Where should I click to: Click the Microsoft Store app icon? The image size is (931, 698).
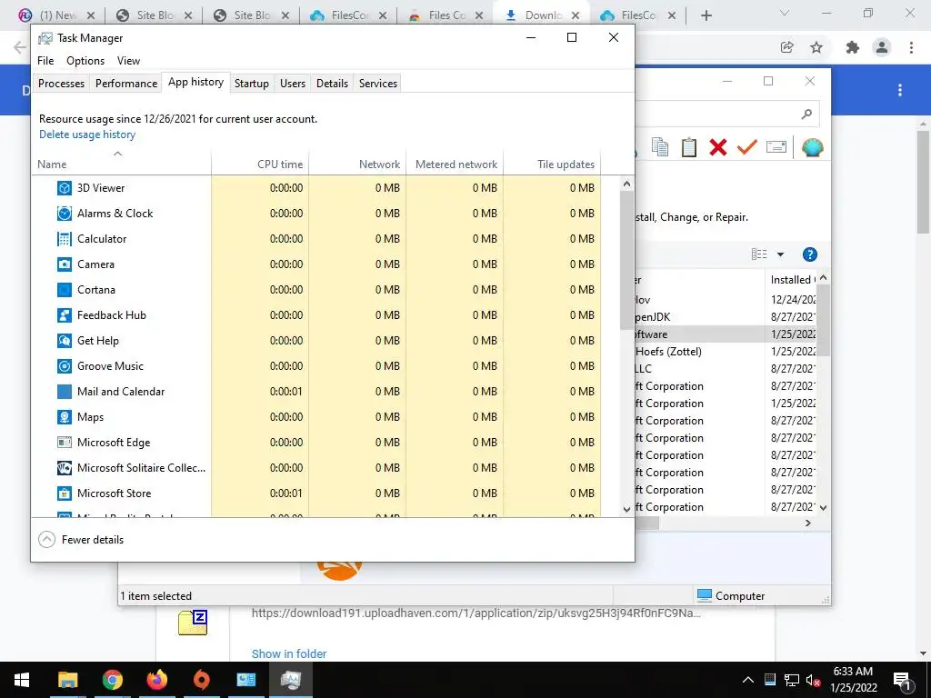[65, 494]
